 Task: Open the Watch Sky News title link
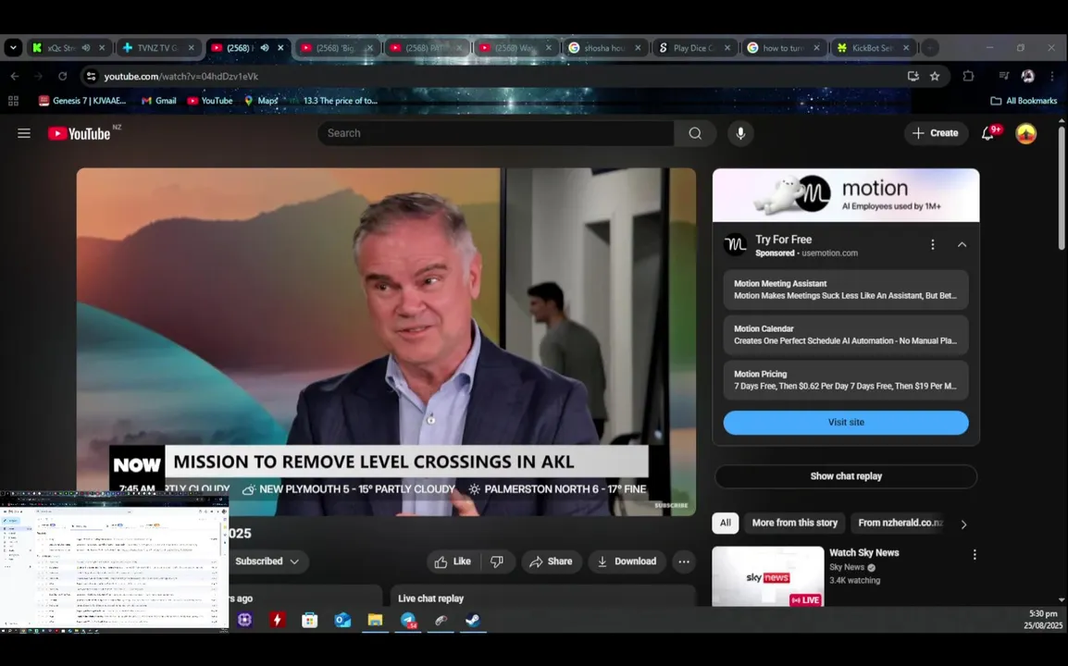(x=863, y=553)
